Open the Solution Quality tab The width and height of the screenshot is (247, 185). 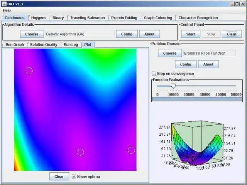pyautogui.click(x=44, y=45)
